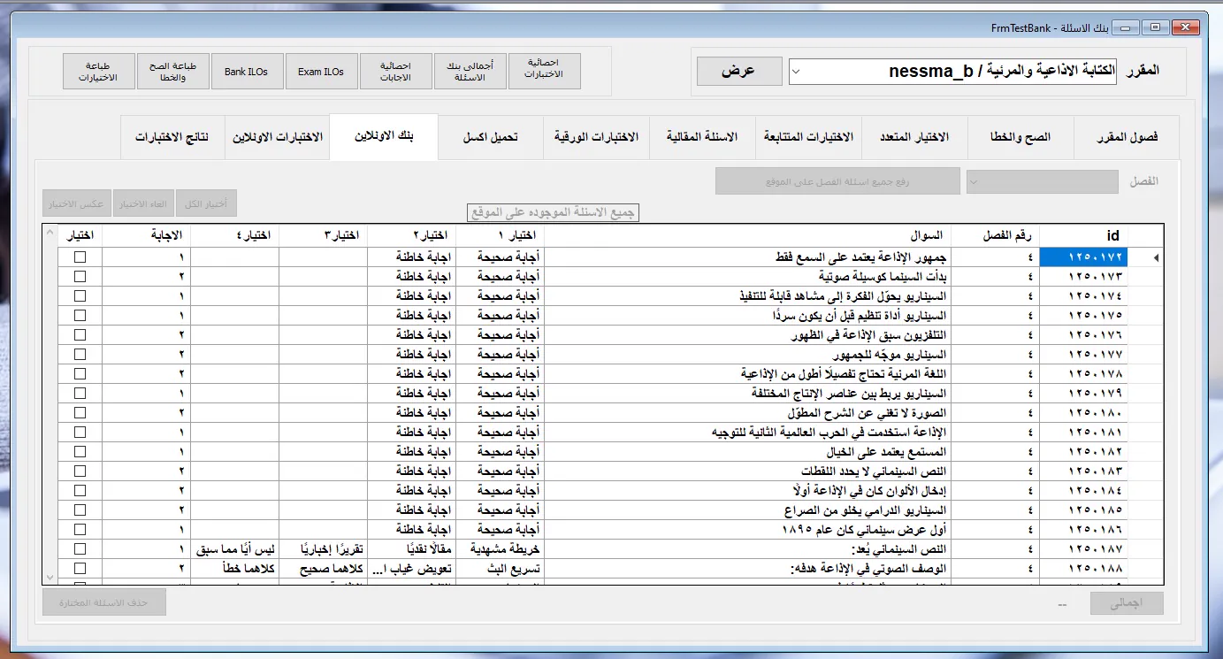Select the id cell ١٢٥٠١٨١

[x=1084, y=432]
